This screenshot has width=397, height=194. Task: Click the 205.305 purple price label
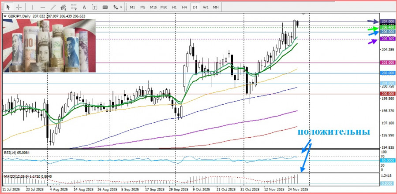tap(387, 39)
